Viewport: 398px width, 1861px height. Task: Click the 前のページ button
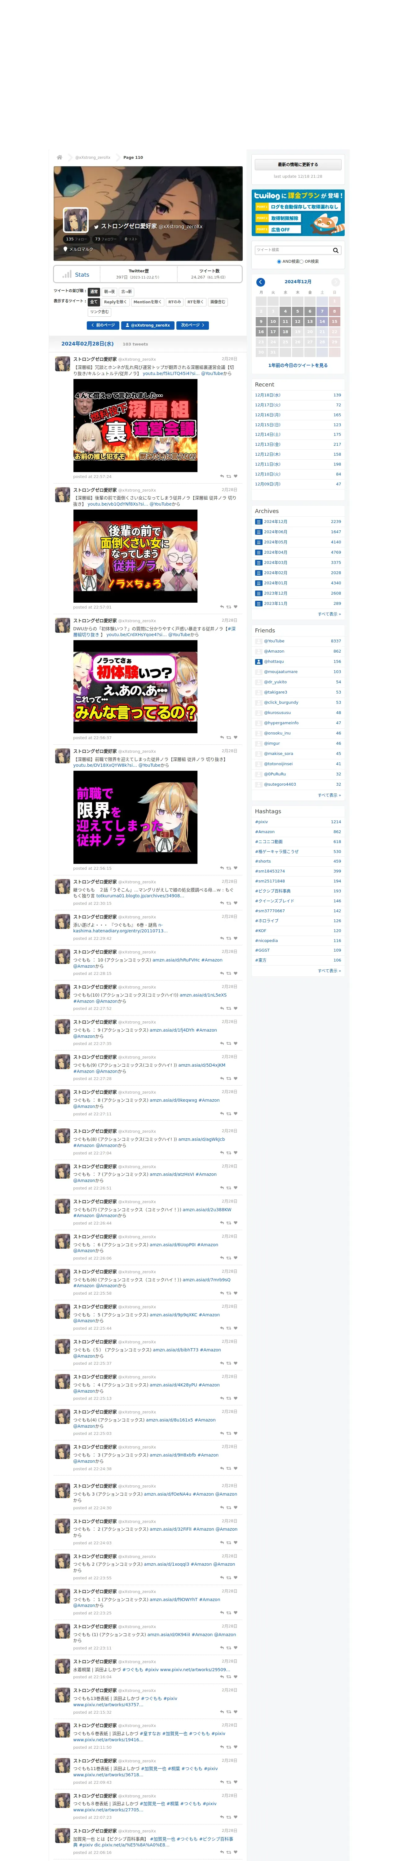coord(103,325)
